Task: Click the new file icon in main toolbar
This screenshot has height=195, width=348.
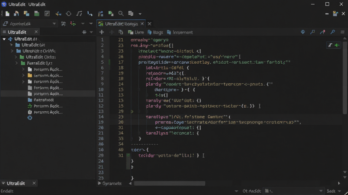Action: (7, 14)
